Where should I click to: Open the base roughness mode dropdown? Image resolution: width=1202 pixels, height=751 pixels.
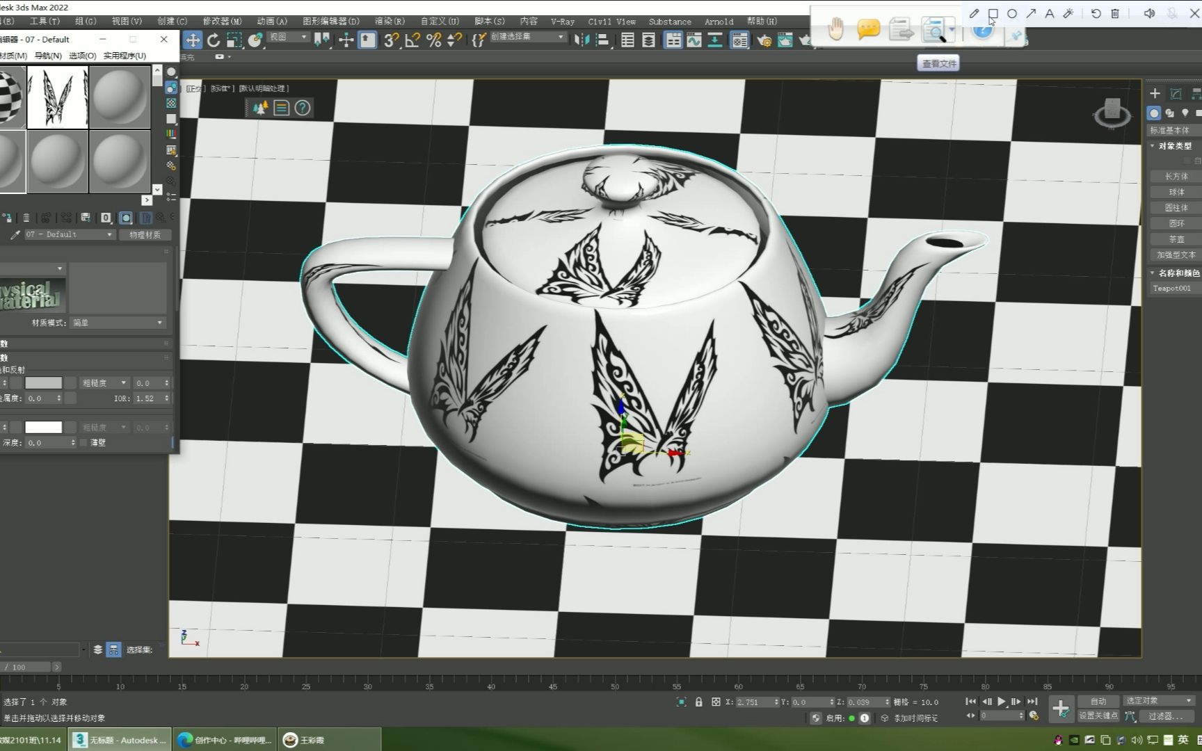(104, 383)
